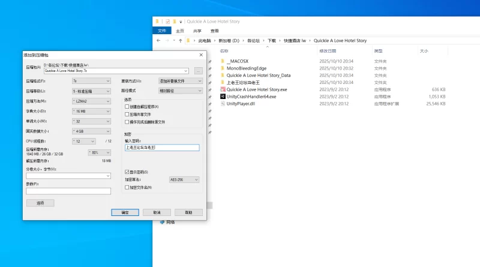Screen dimensions: 480x267
Task: Select the UnityCrashHandler64.exe icon
Action: click(223, 97)
